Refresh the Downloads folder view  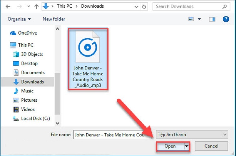click(x=144, y=6)
